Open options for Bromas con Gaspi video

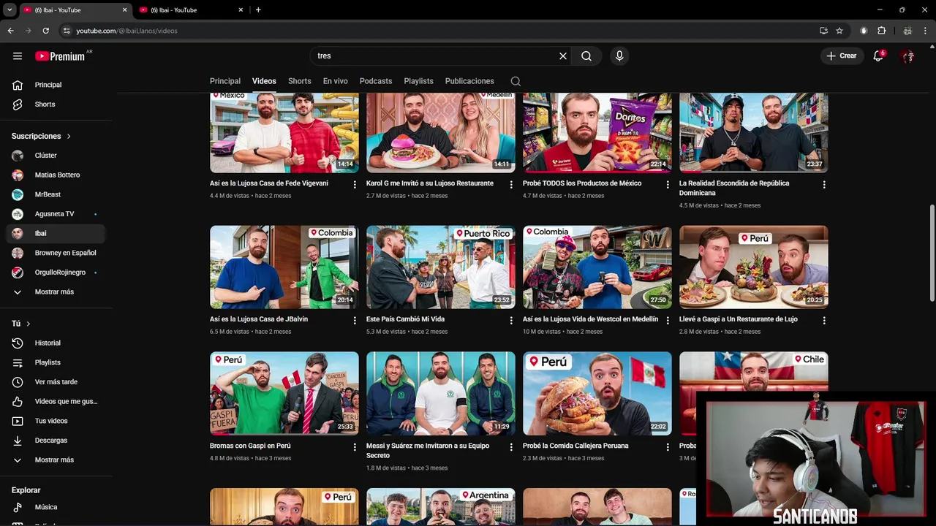(x=355, y=447)
